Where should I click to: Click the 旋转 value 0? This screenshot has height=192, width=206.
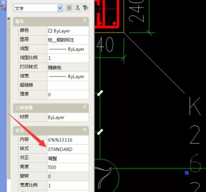point(68,176)
